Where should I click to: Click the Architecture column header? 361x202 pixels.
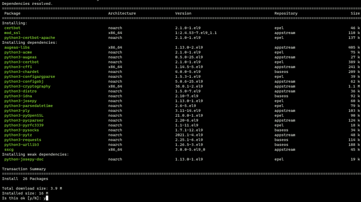pos(122,13)
